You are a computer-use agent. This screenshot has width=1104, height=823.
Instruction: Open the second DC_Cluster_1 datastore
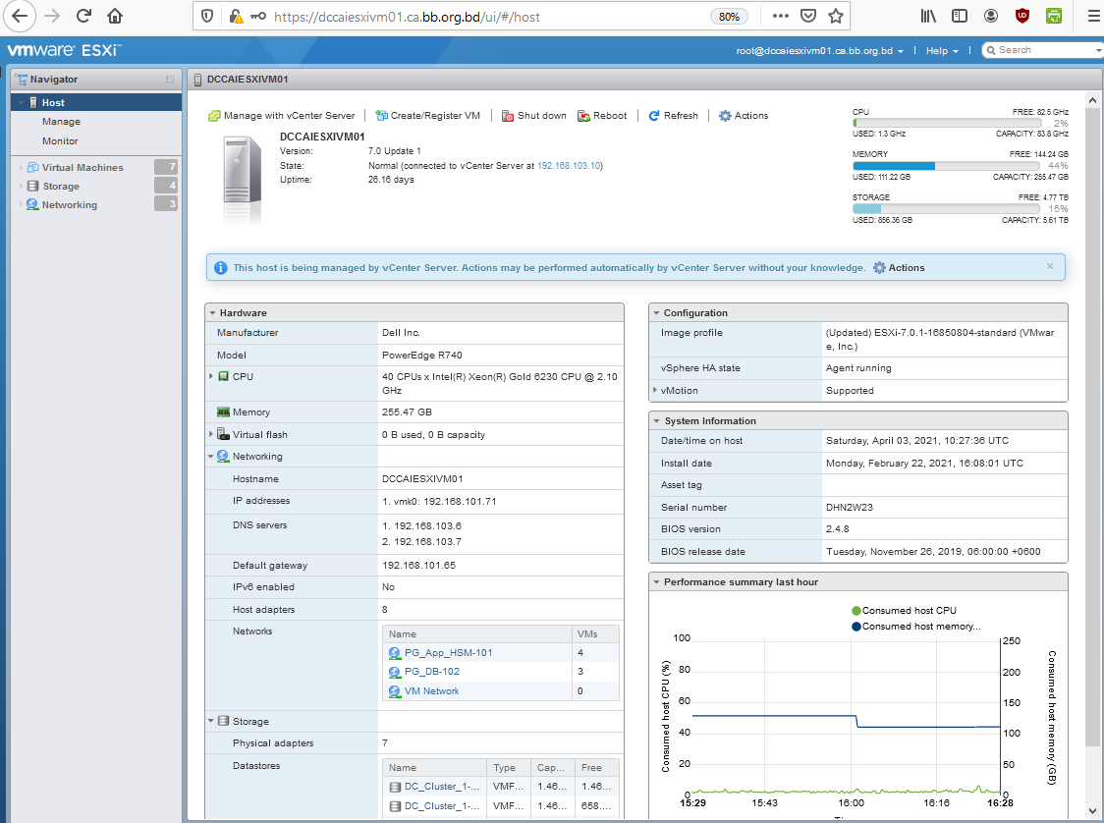(x=441, y=806)
